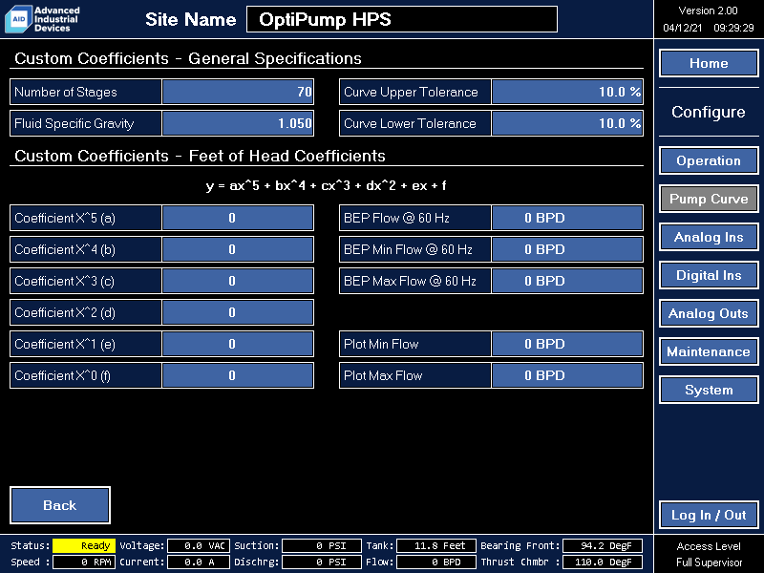This screenshot has width=764, height=573.
Task: Click the Plot Max Flow label
Action: pyautogui.click(x=383, y=375)
